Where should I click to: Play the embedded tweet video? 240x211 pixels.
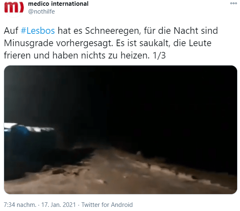point(121,130)
